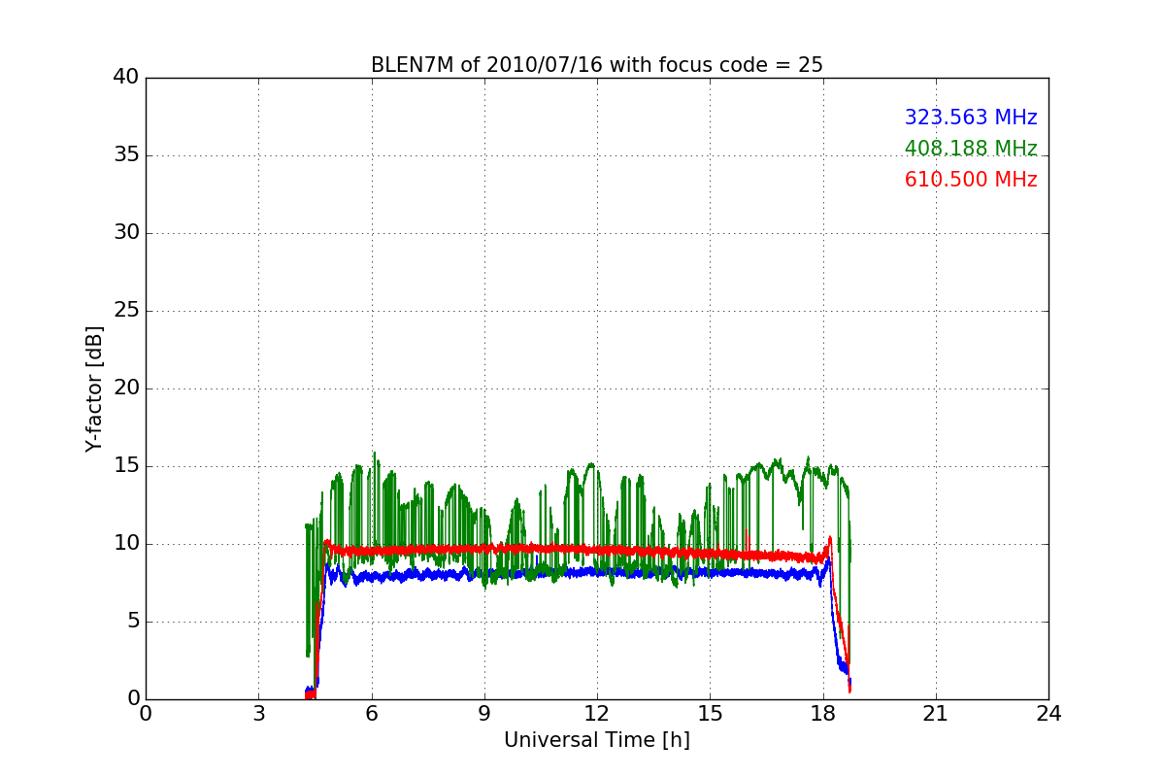Click the x-axis tick label '21'
This screenshot has width=1165, height=777.
point(935,713)
